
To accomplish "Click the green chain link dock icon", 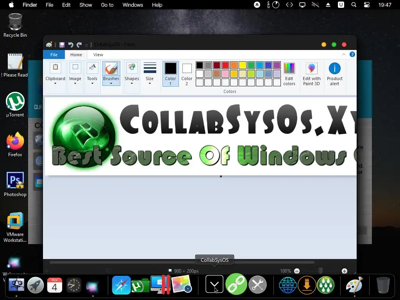I will tap(236, 284).
